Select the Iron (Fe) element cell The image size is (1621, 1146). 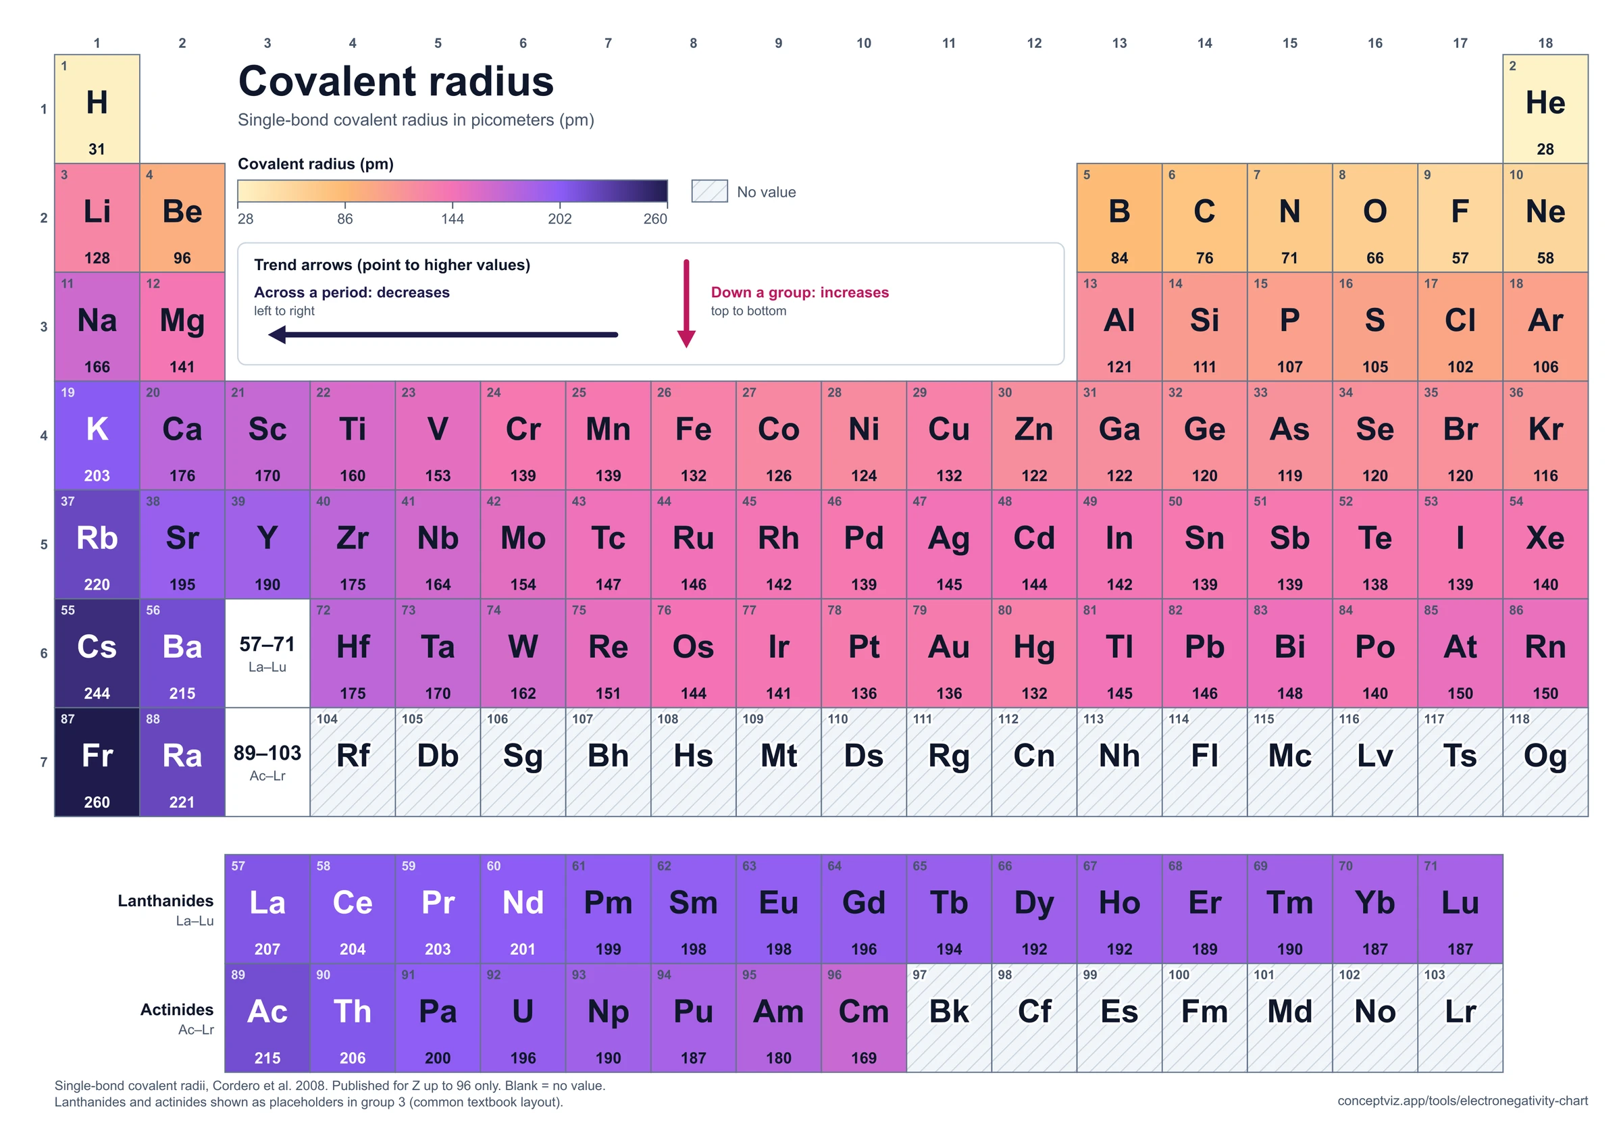click(693, 435)
